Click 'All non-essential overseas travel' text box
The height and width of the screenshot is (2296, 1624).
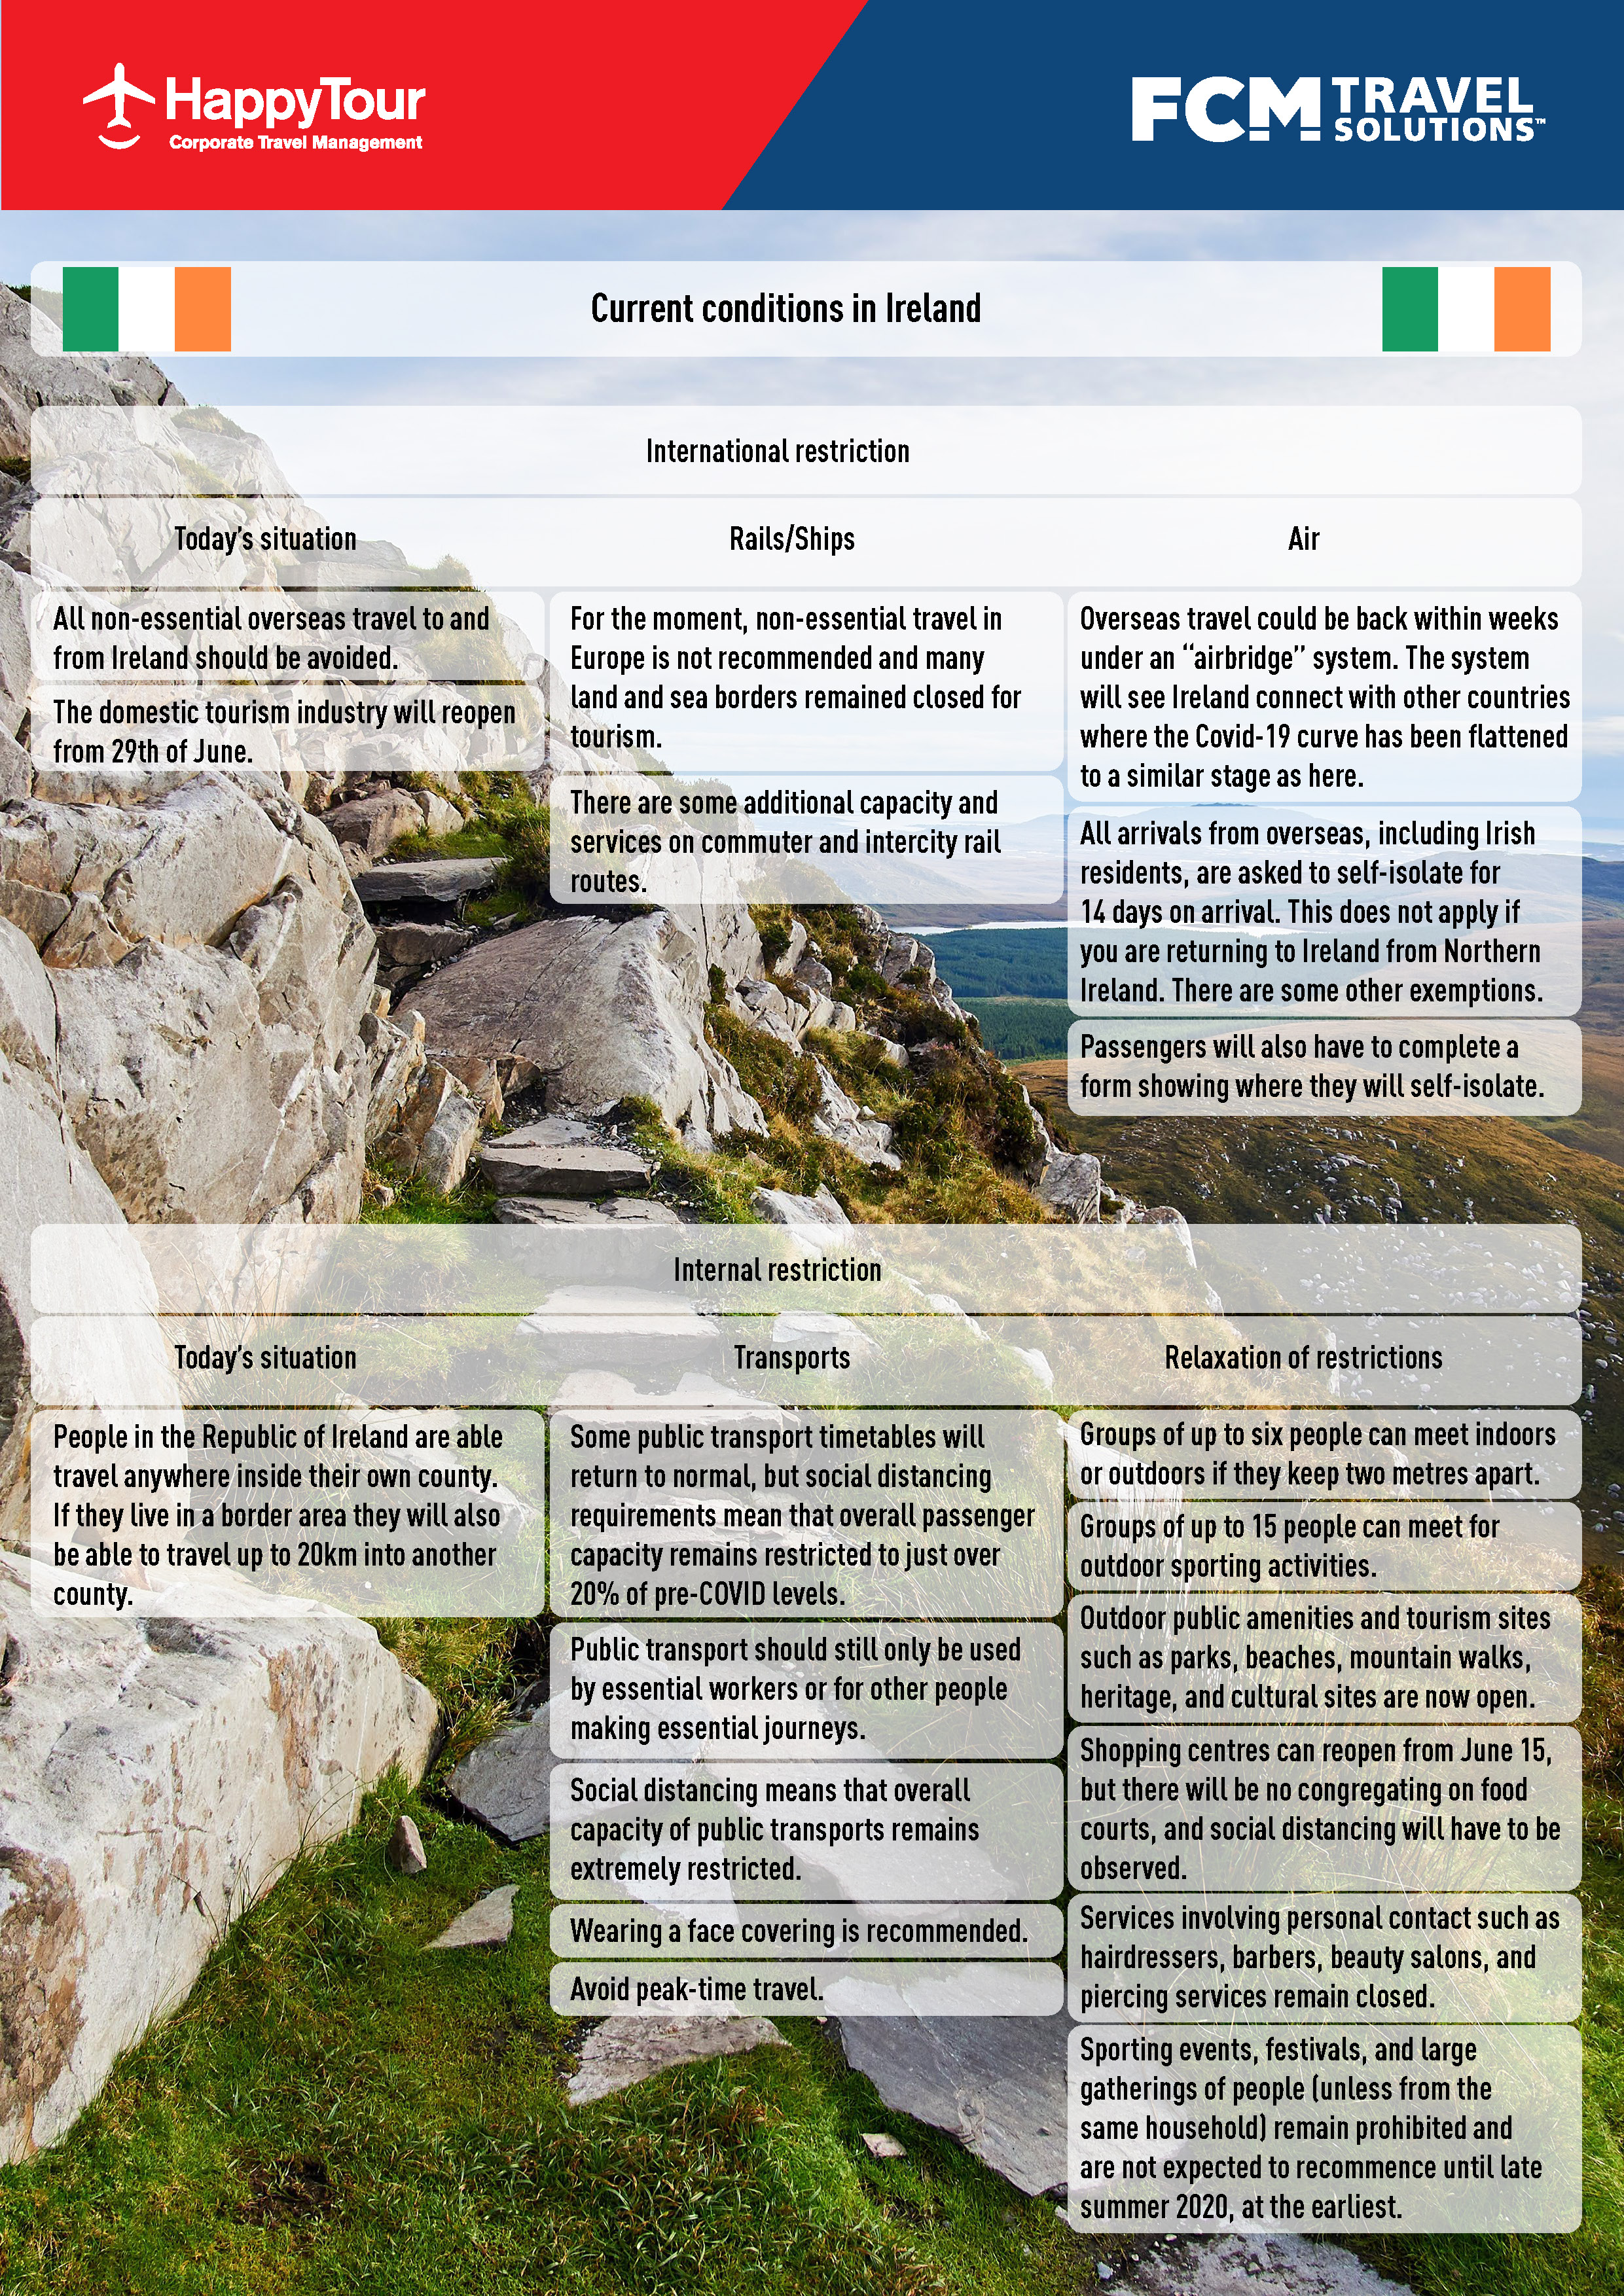point(288,637)
